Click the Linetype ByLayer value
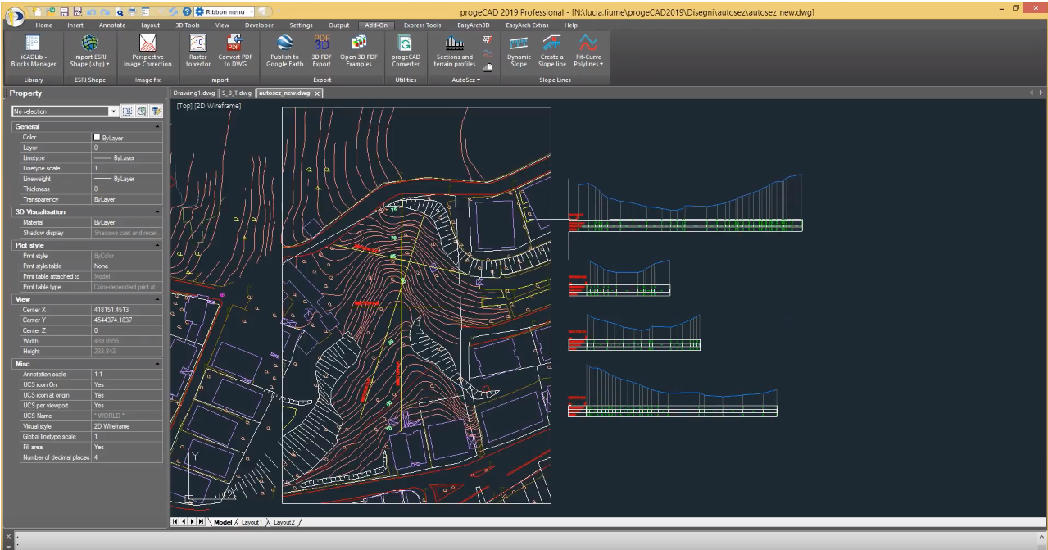 click(127, 158)
